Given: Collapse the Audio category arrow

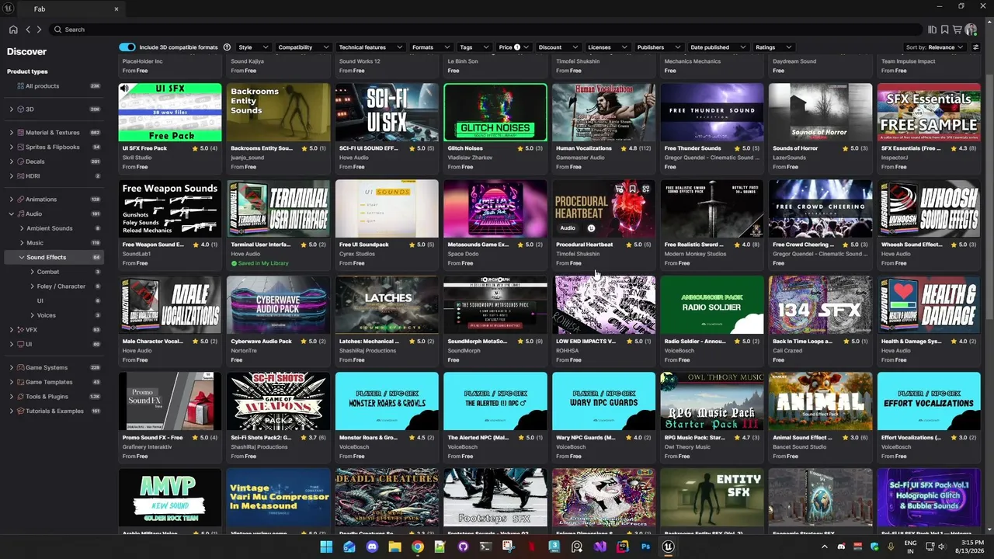Looking at the screenshot, I should click(x=12, y=214).
